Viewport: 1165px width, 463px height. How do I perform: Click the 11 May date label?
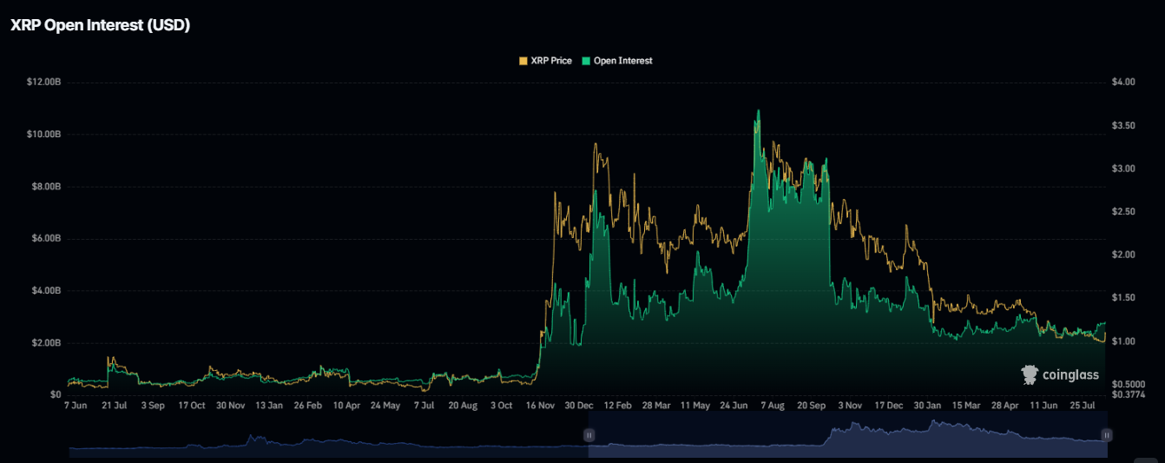(x=695, y=406)
